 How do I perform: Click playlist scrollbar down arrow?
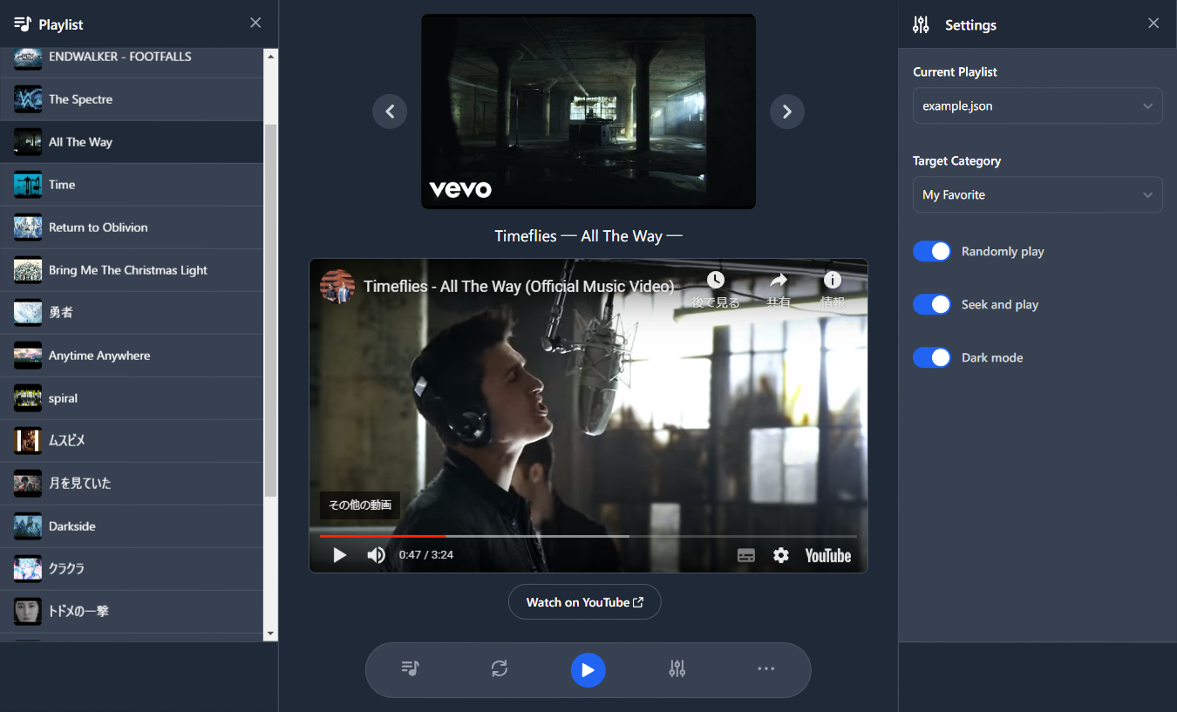[270, 634]
